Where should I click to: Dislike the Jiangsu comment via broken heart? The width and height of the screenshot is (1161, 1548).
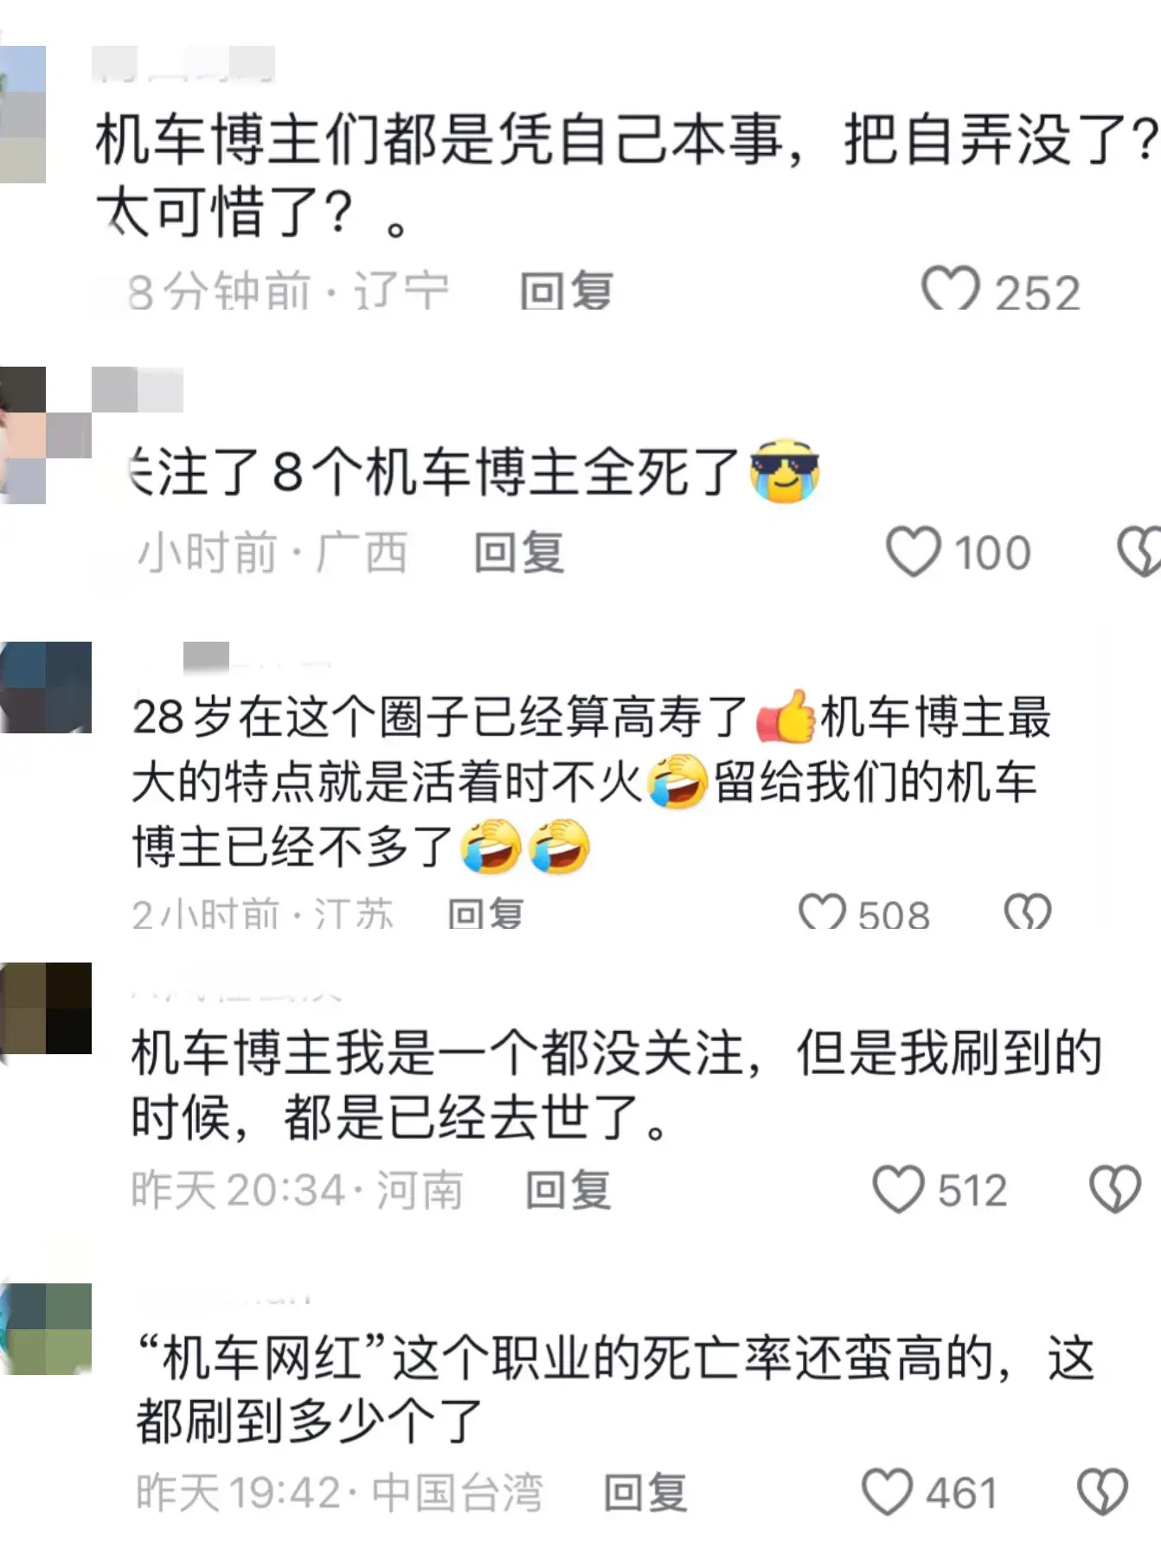pyautogui.click(x=1027, y=911)
